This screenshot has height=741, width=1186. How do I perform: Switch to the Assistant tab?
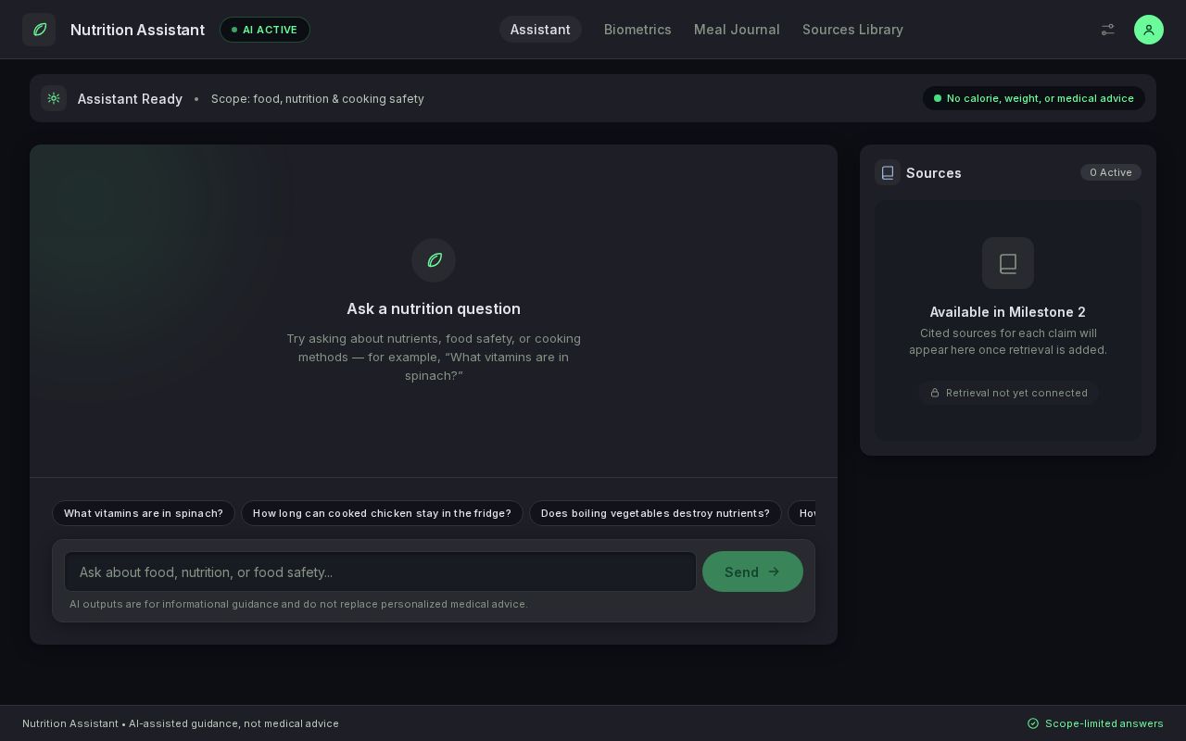(x=540, y=30)
